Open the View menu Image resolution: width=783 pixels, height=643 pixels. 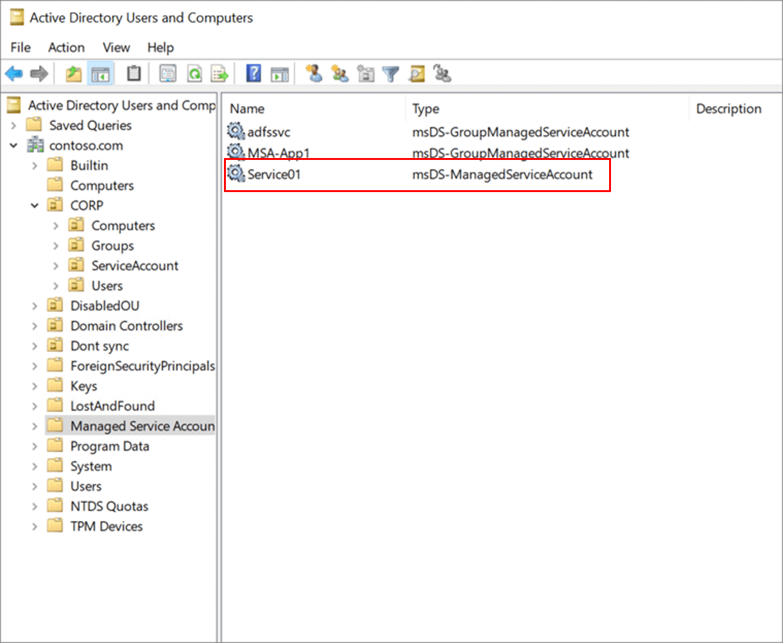tap(116, 47)
